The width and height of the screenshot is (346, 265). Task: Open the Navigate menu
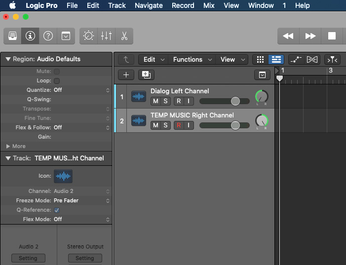coord(149,5)
